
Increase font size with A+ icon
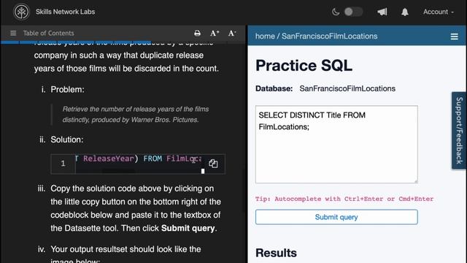pyautogui.click(x=215, y=33)
